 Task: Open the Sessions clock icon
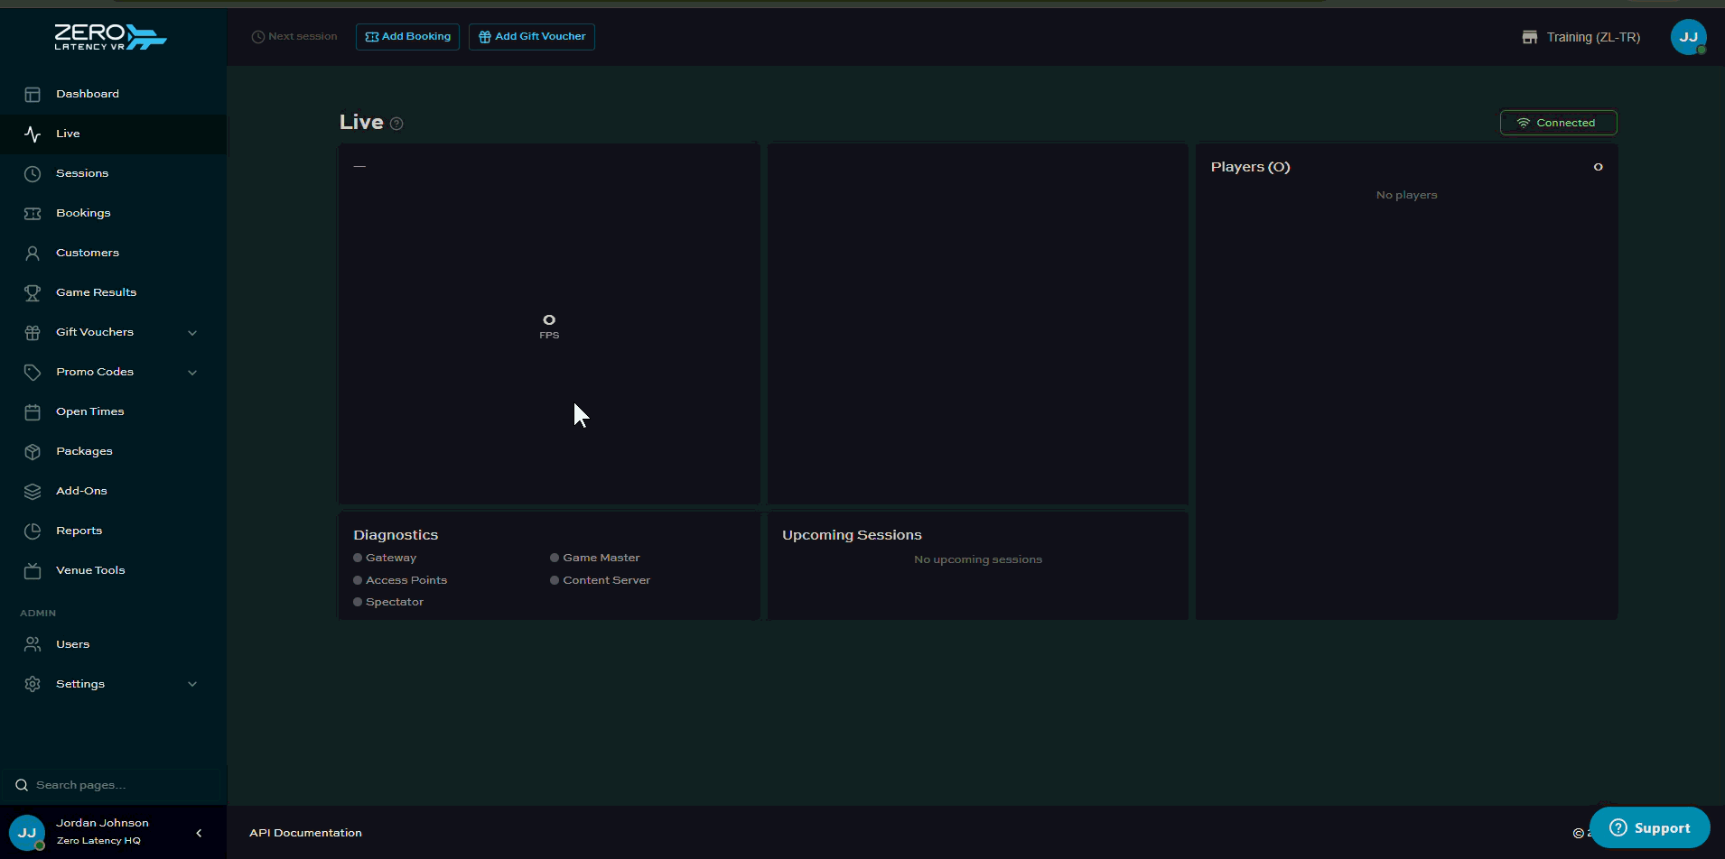pos(33,173)
